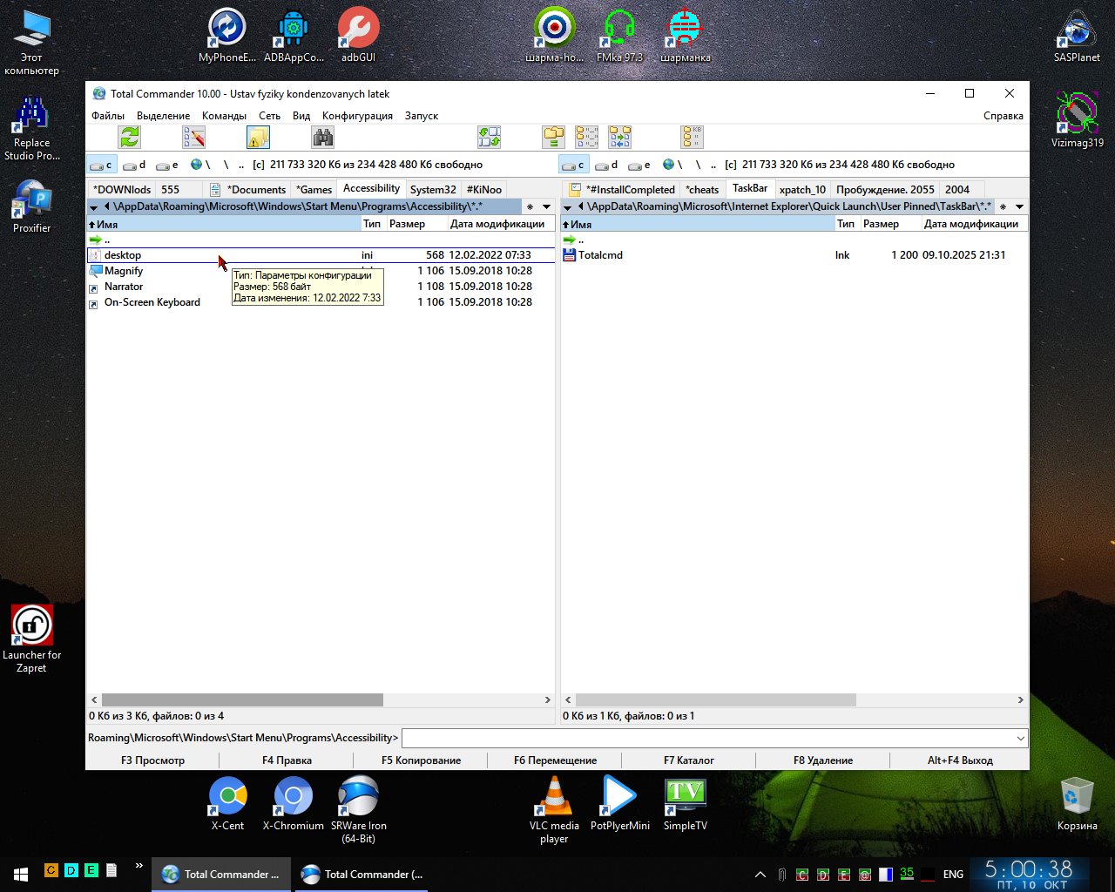Click the Windows Start button
1115x892 pixels.
pos(21,874)
